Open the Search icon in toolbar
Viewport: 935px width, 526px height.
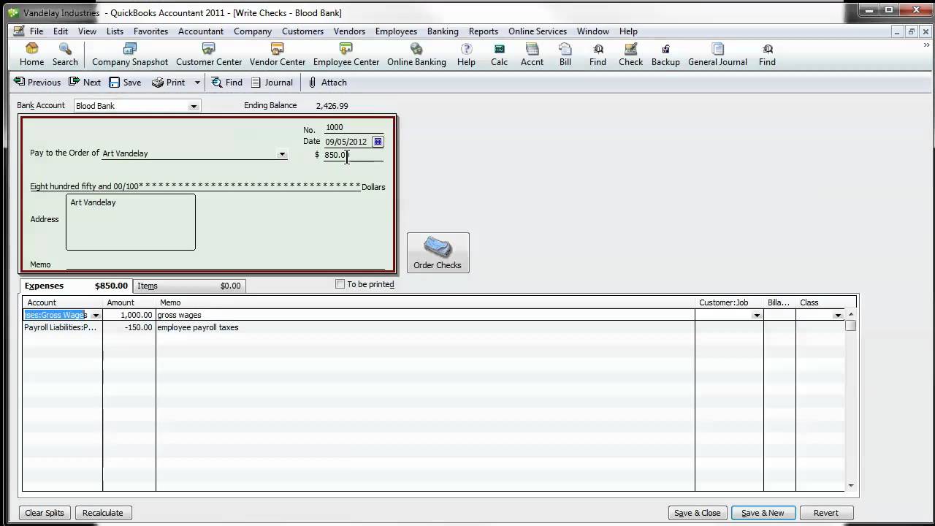click(65, 55)
